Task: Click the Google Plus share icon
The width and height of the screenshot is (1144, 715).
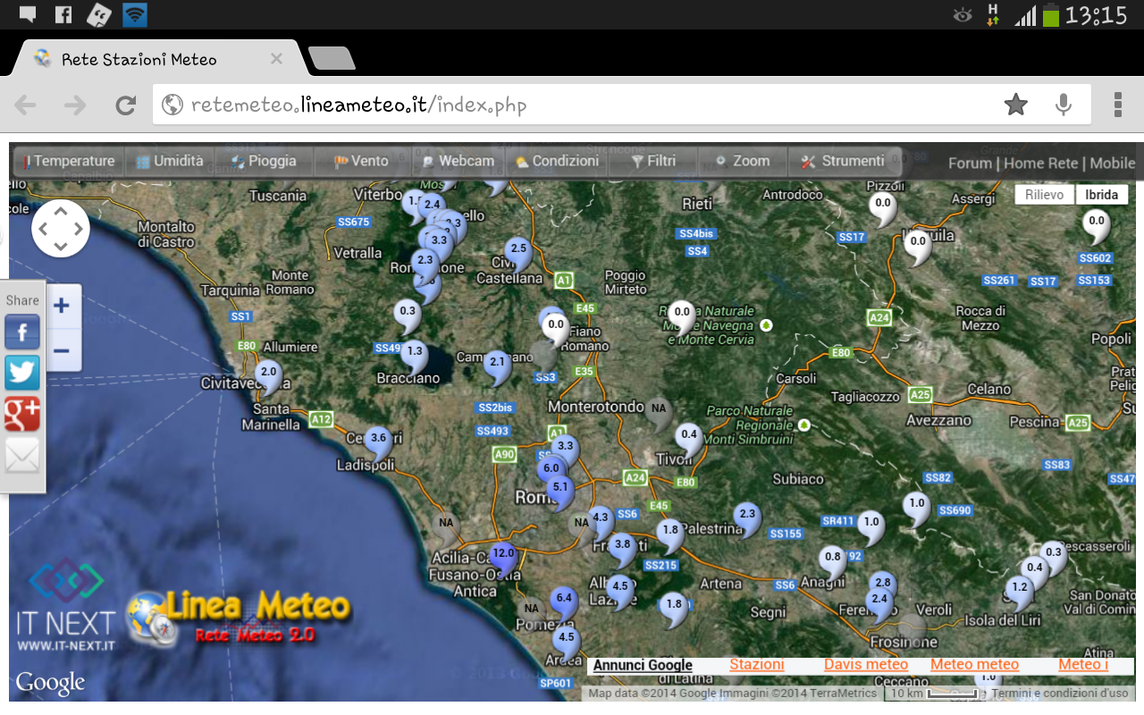Action: tap(22, 416)
